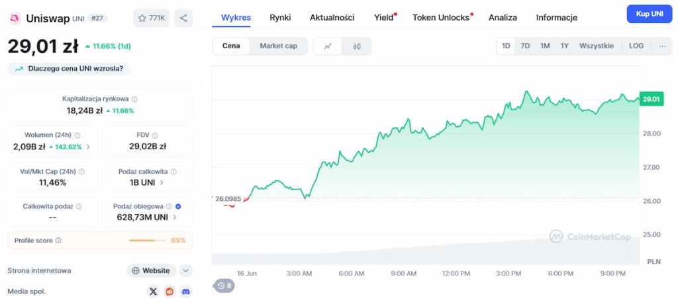This screenshot has width=678, height=298.
Task: Click the share icon next to watchlist
Action: tap(183, 18)
